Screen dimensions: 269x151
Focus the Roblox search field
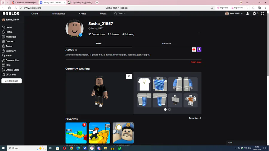147,13
